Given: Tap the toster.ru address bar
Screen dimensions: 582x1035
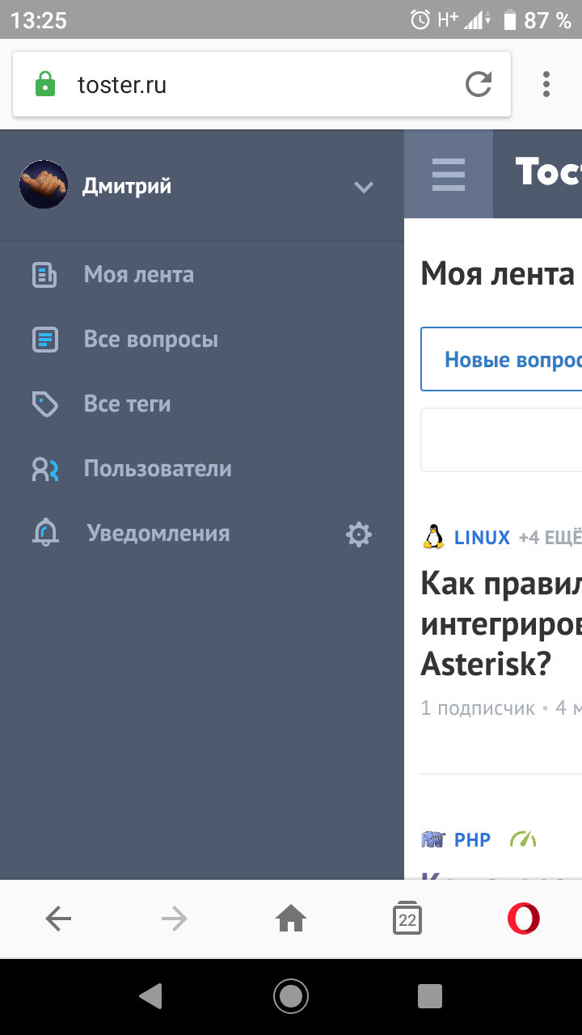Looking at the screenshot, I should tap(259, 84).
